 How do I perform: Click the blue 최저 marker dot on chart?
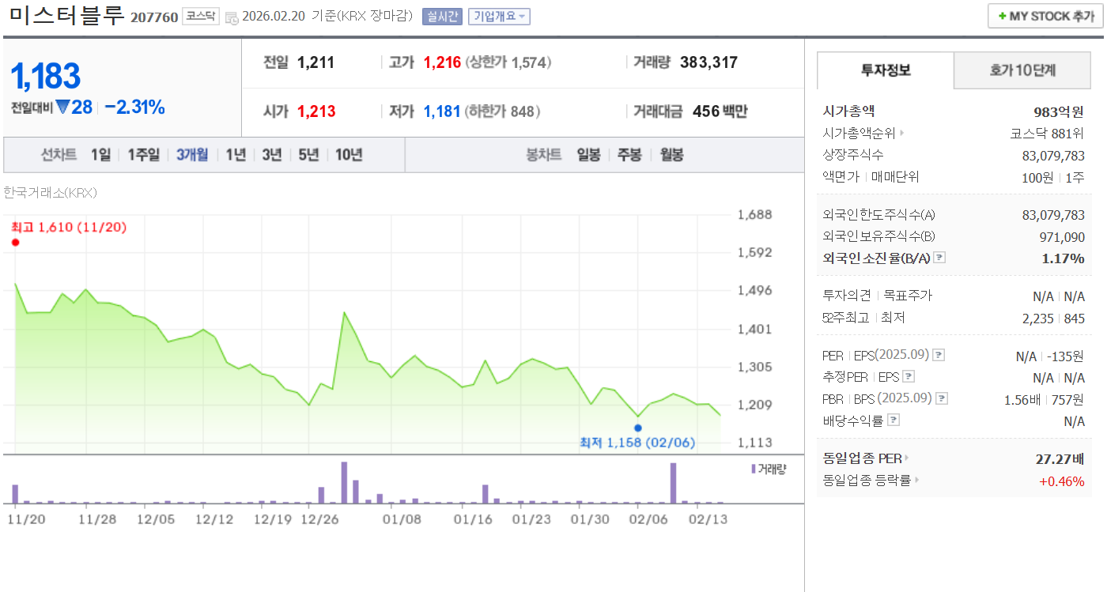coord(638,428)
